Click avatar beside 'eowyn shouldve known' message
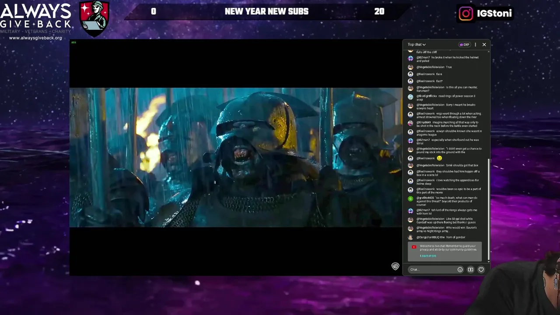 click(410, 132)
